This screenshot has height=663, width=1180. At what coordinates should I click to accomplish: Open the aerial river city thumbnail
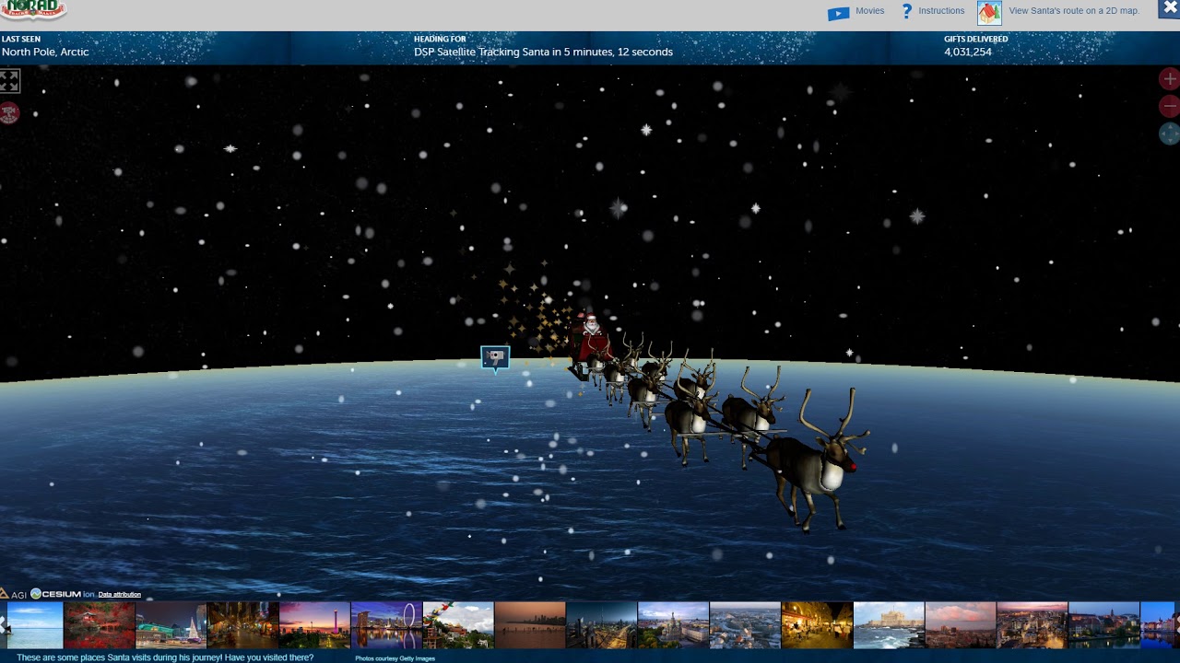(746, 625)
